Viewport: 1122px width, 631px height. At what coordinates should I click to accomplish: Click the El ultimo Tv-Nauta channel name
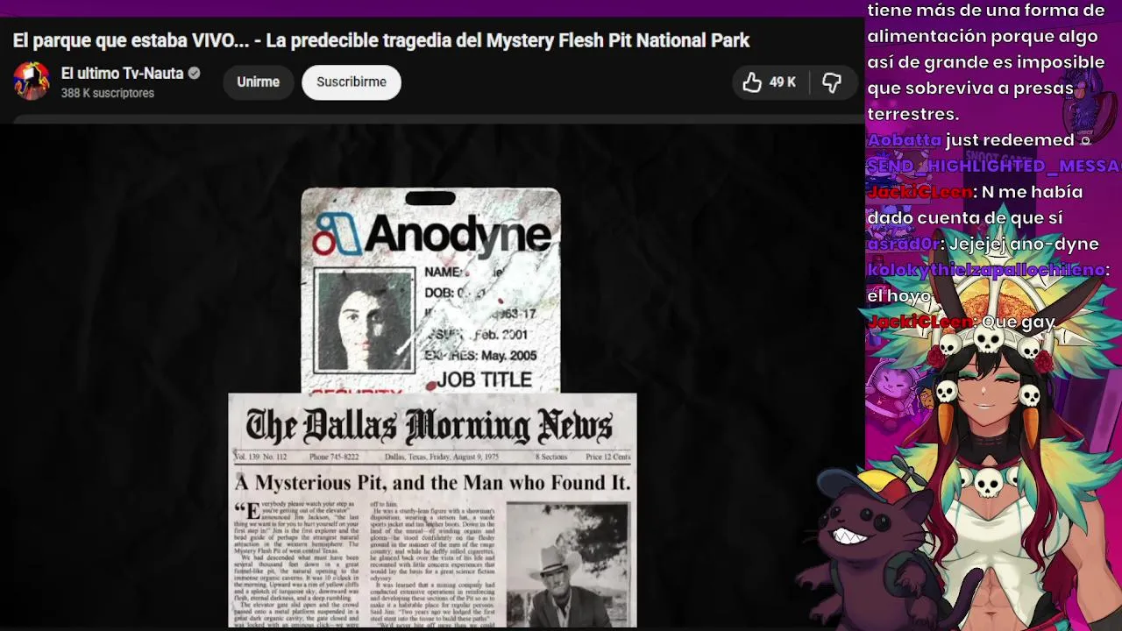pos(122,74)
